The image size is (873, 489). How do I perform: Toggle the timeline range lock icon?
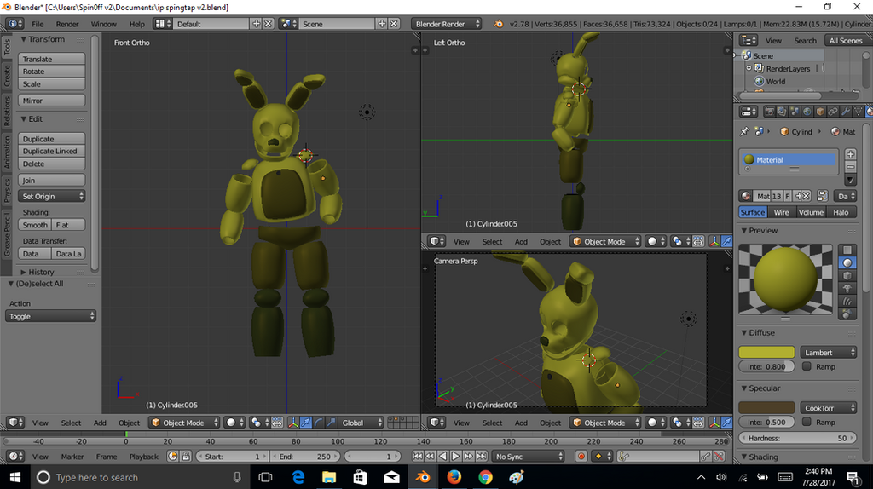coord(186,456)
